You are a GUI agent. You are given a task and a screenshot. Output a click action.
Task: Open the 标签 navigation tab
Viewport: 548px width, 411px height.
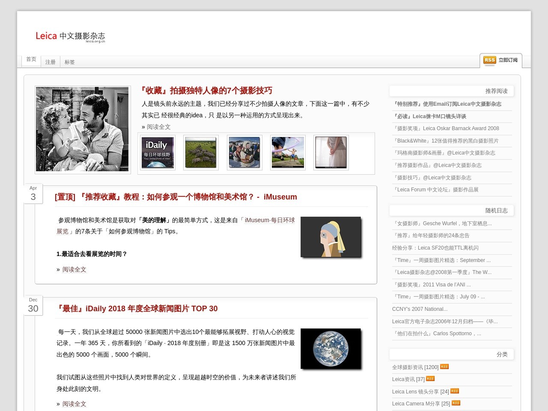click(x=69, y=62)
